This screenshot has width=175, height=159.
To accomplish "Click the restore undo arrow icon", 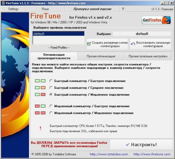I will click(133, 44).
